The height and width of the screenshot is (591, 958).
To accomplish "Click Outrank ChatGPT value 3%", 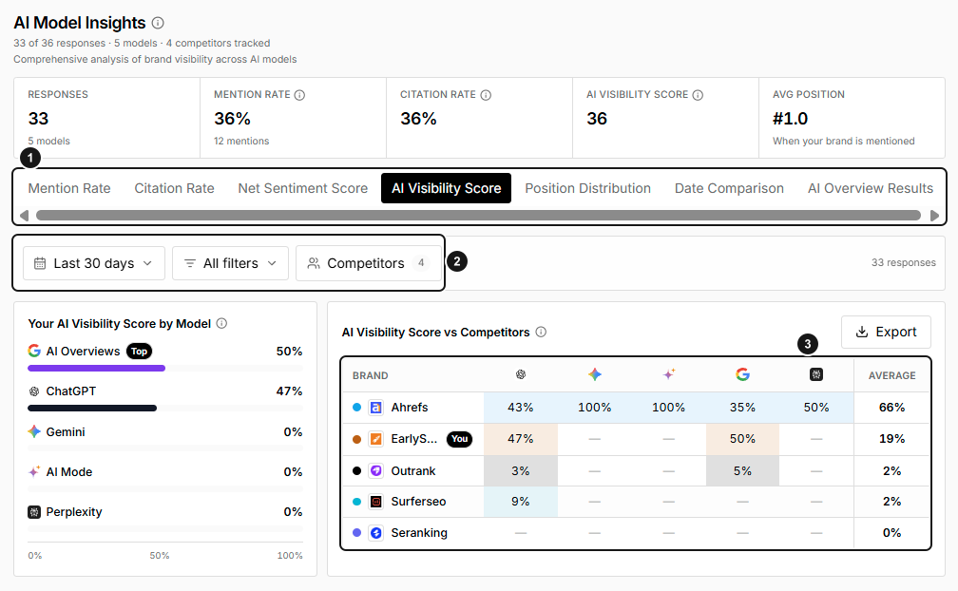I will 521,470.
